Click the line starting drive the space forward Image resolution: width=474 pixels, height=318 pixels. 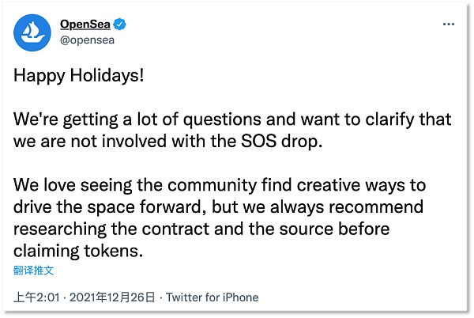(218, 207)
